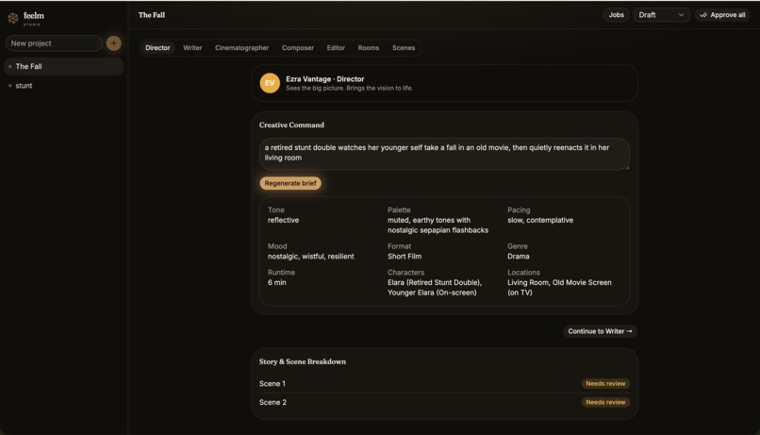The height and width of the screenshot is (435, 760).
Task: Click the New project input field
Action: click(x=54, y=43)
